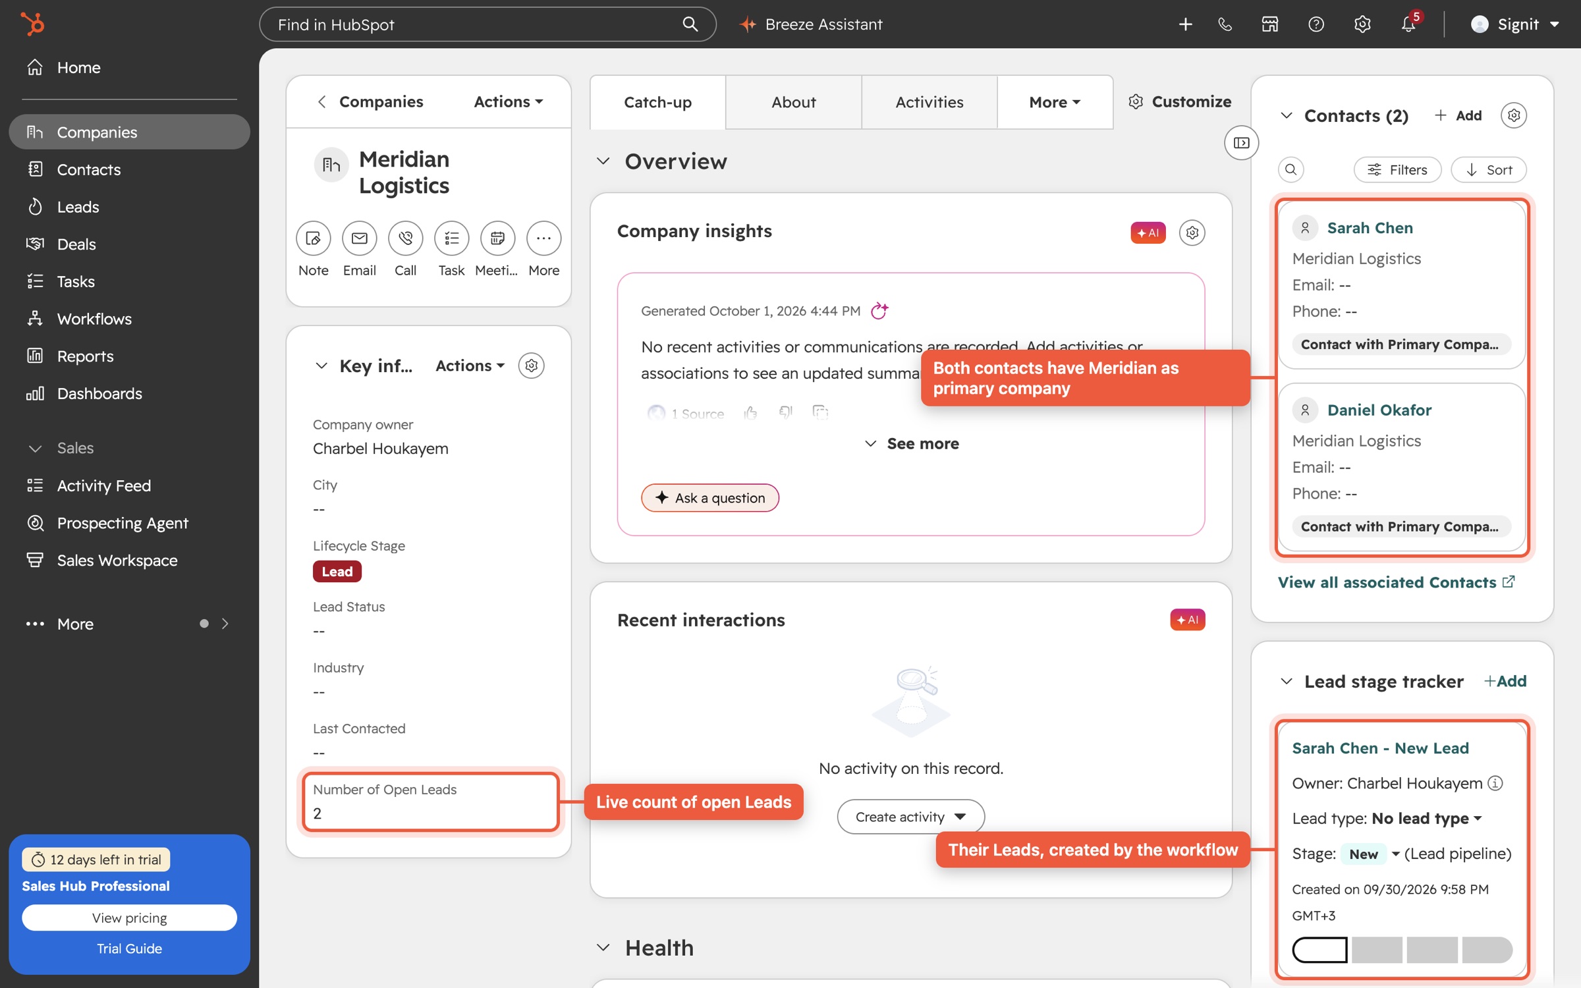Screen dimensions: 1581x988
Task: Expand the More sidebar item
Action: point(129,624)
